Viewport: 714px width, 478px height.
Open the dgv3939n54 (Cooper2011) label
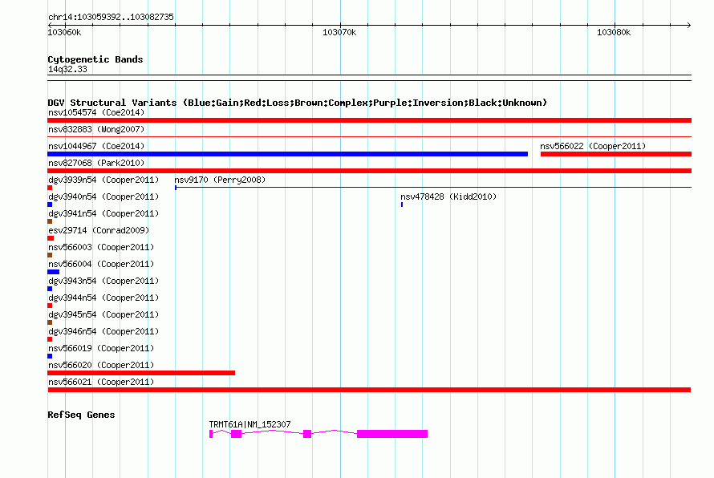[103, 180]
